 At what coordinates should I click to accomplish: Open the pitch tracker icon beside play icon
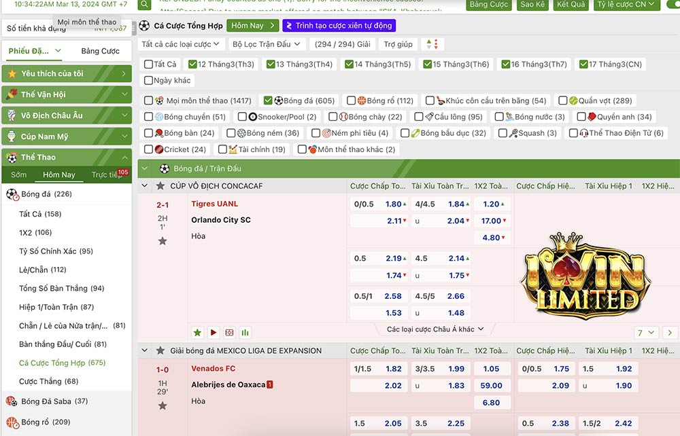pos(229,333)
